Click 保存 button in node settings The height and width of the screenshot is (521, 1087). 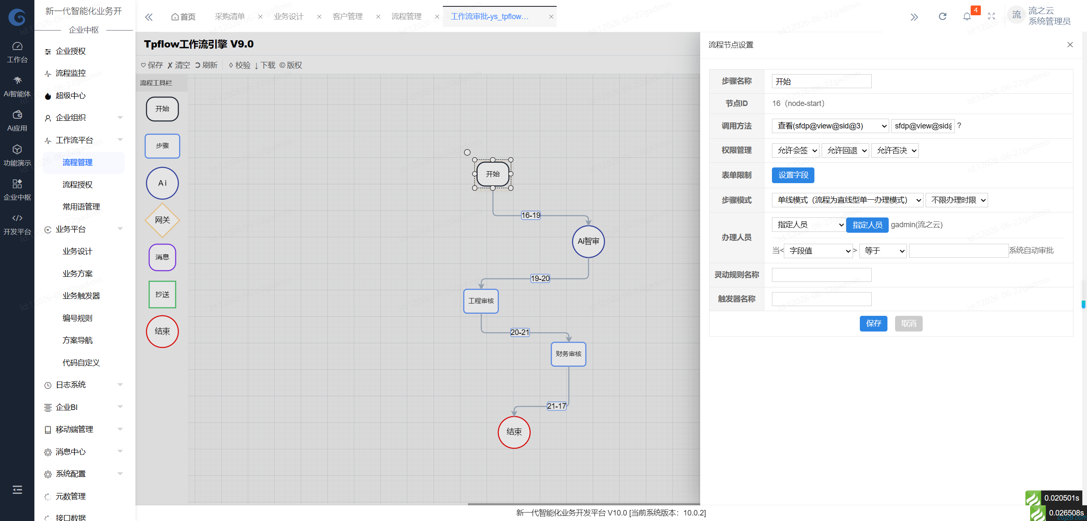[873, 324]
